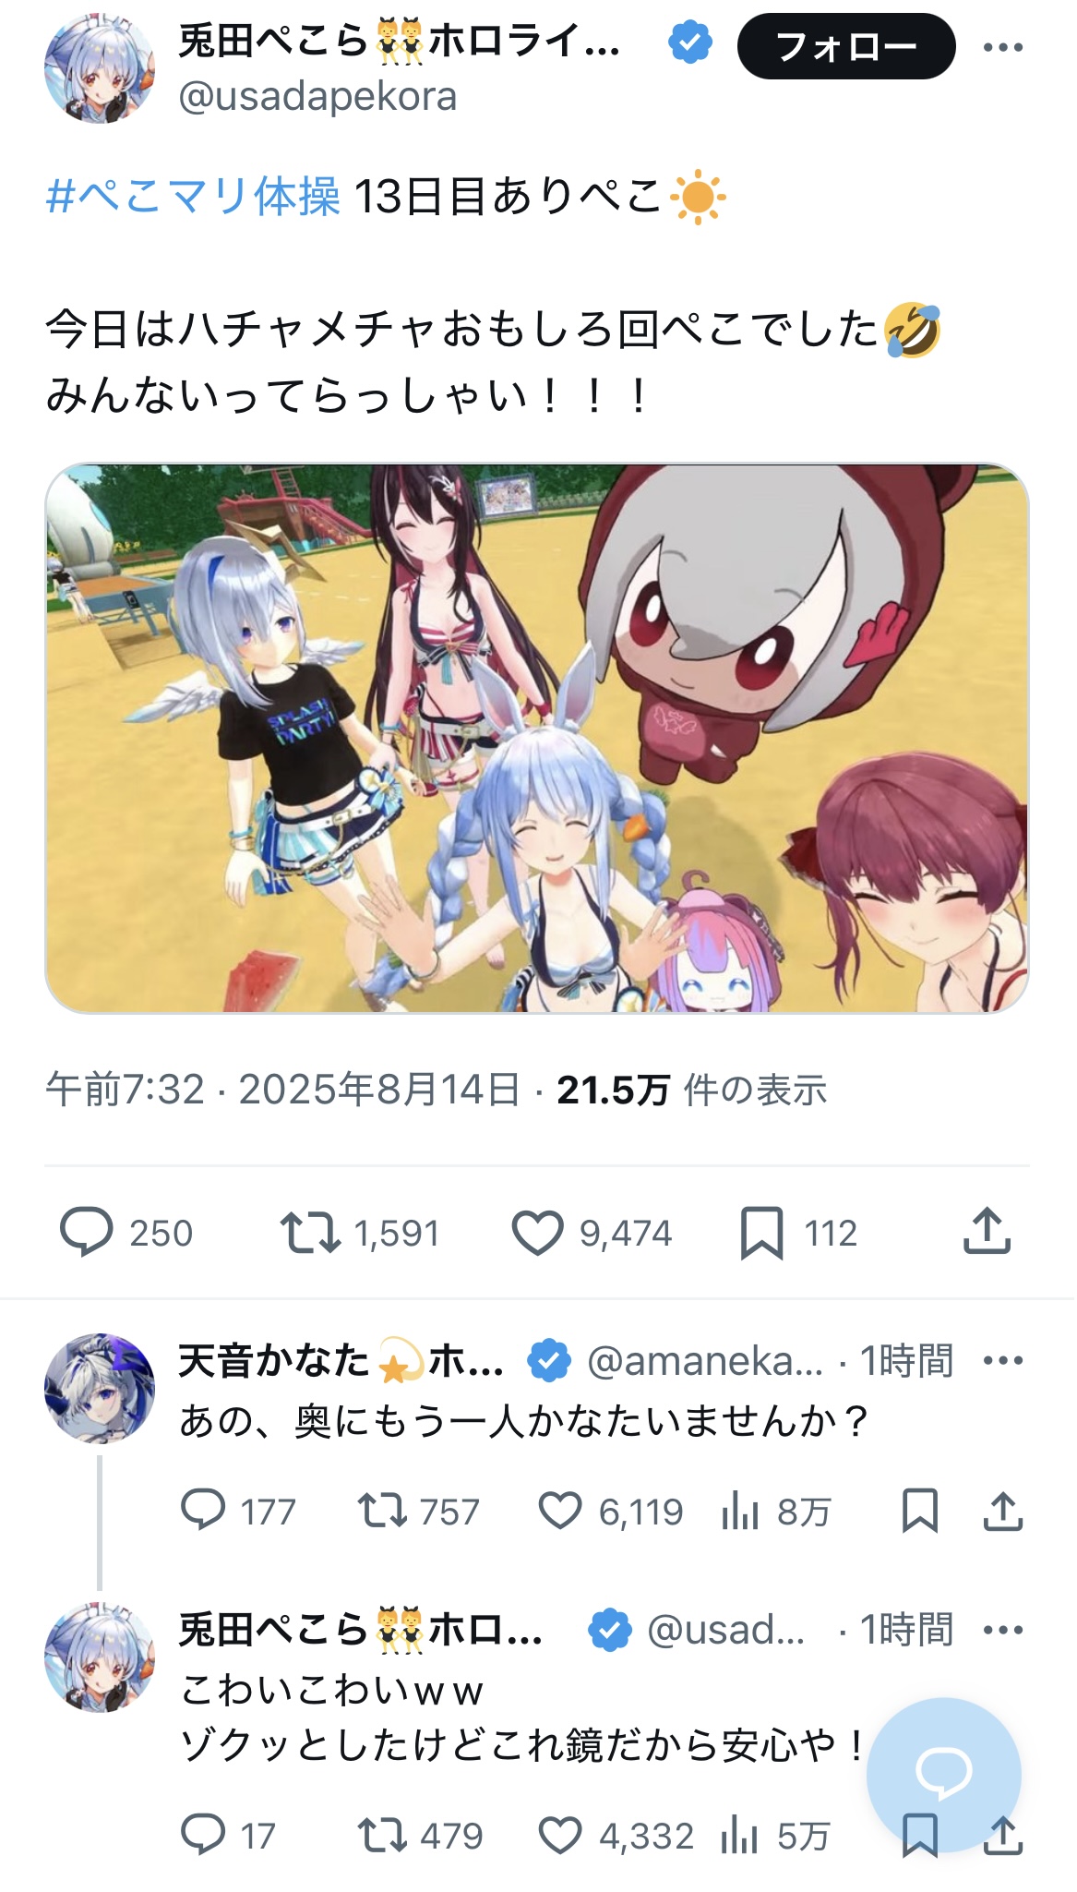Open @usadapekora handle in post header
1077x1892 pixels.
(x=317, y=96)
